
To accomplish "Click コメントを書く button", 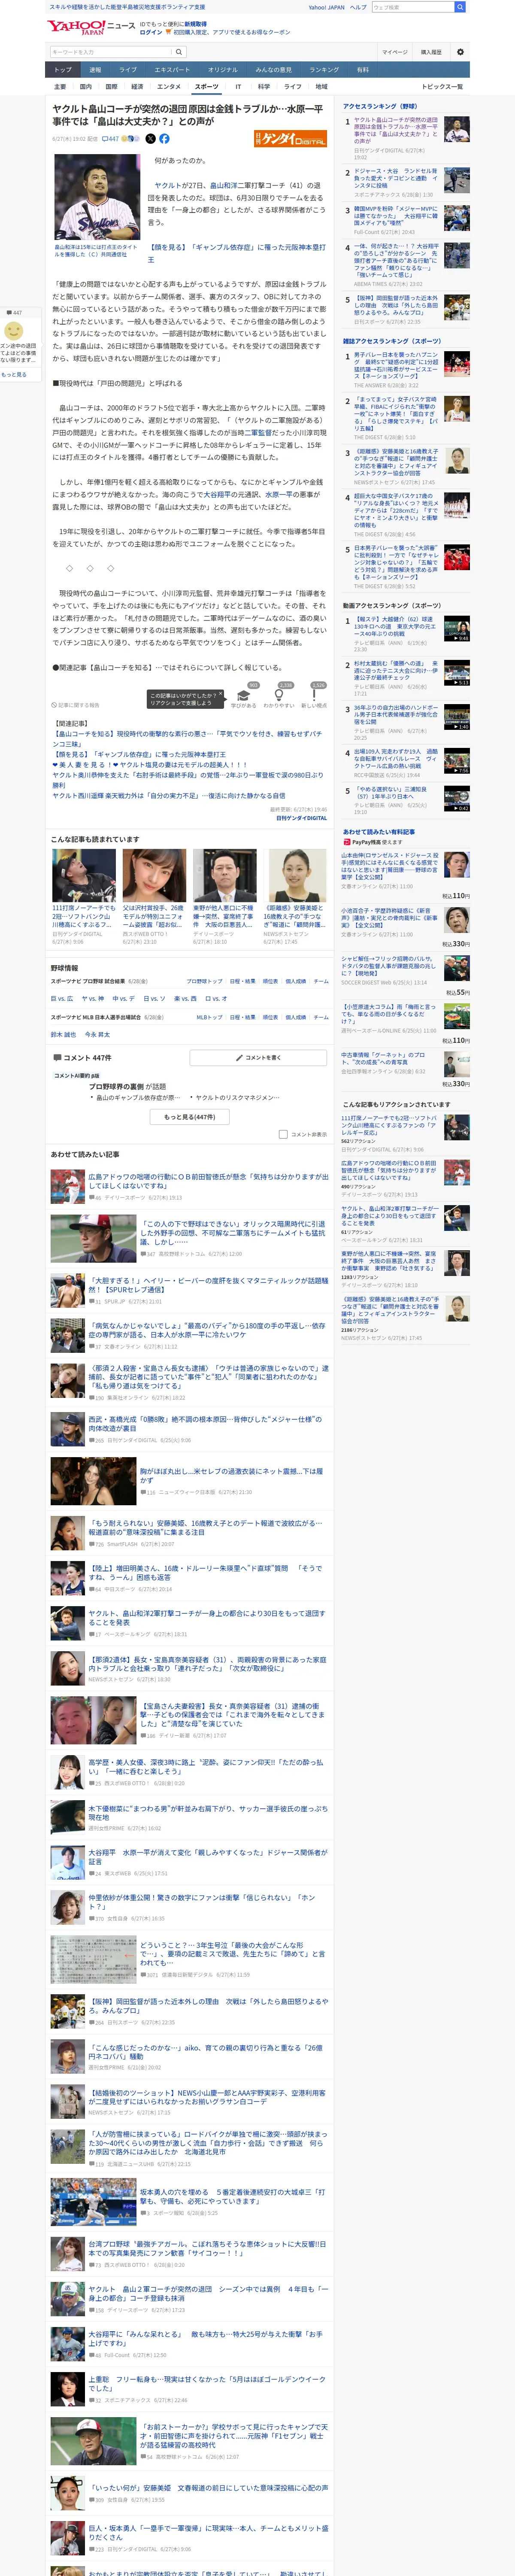I will click(258, 1057).
